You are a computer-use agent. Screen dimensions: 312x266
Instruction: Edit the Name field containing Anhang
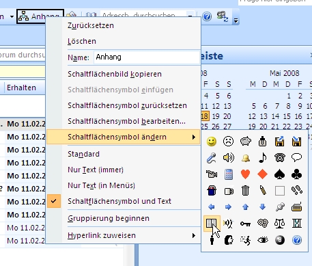pyautogui.click(x=147, y=57)
